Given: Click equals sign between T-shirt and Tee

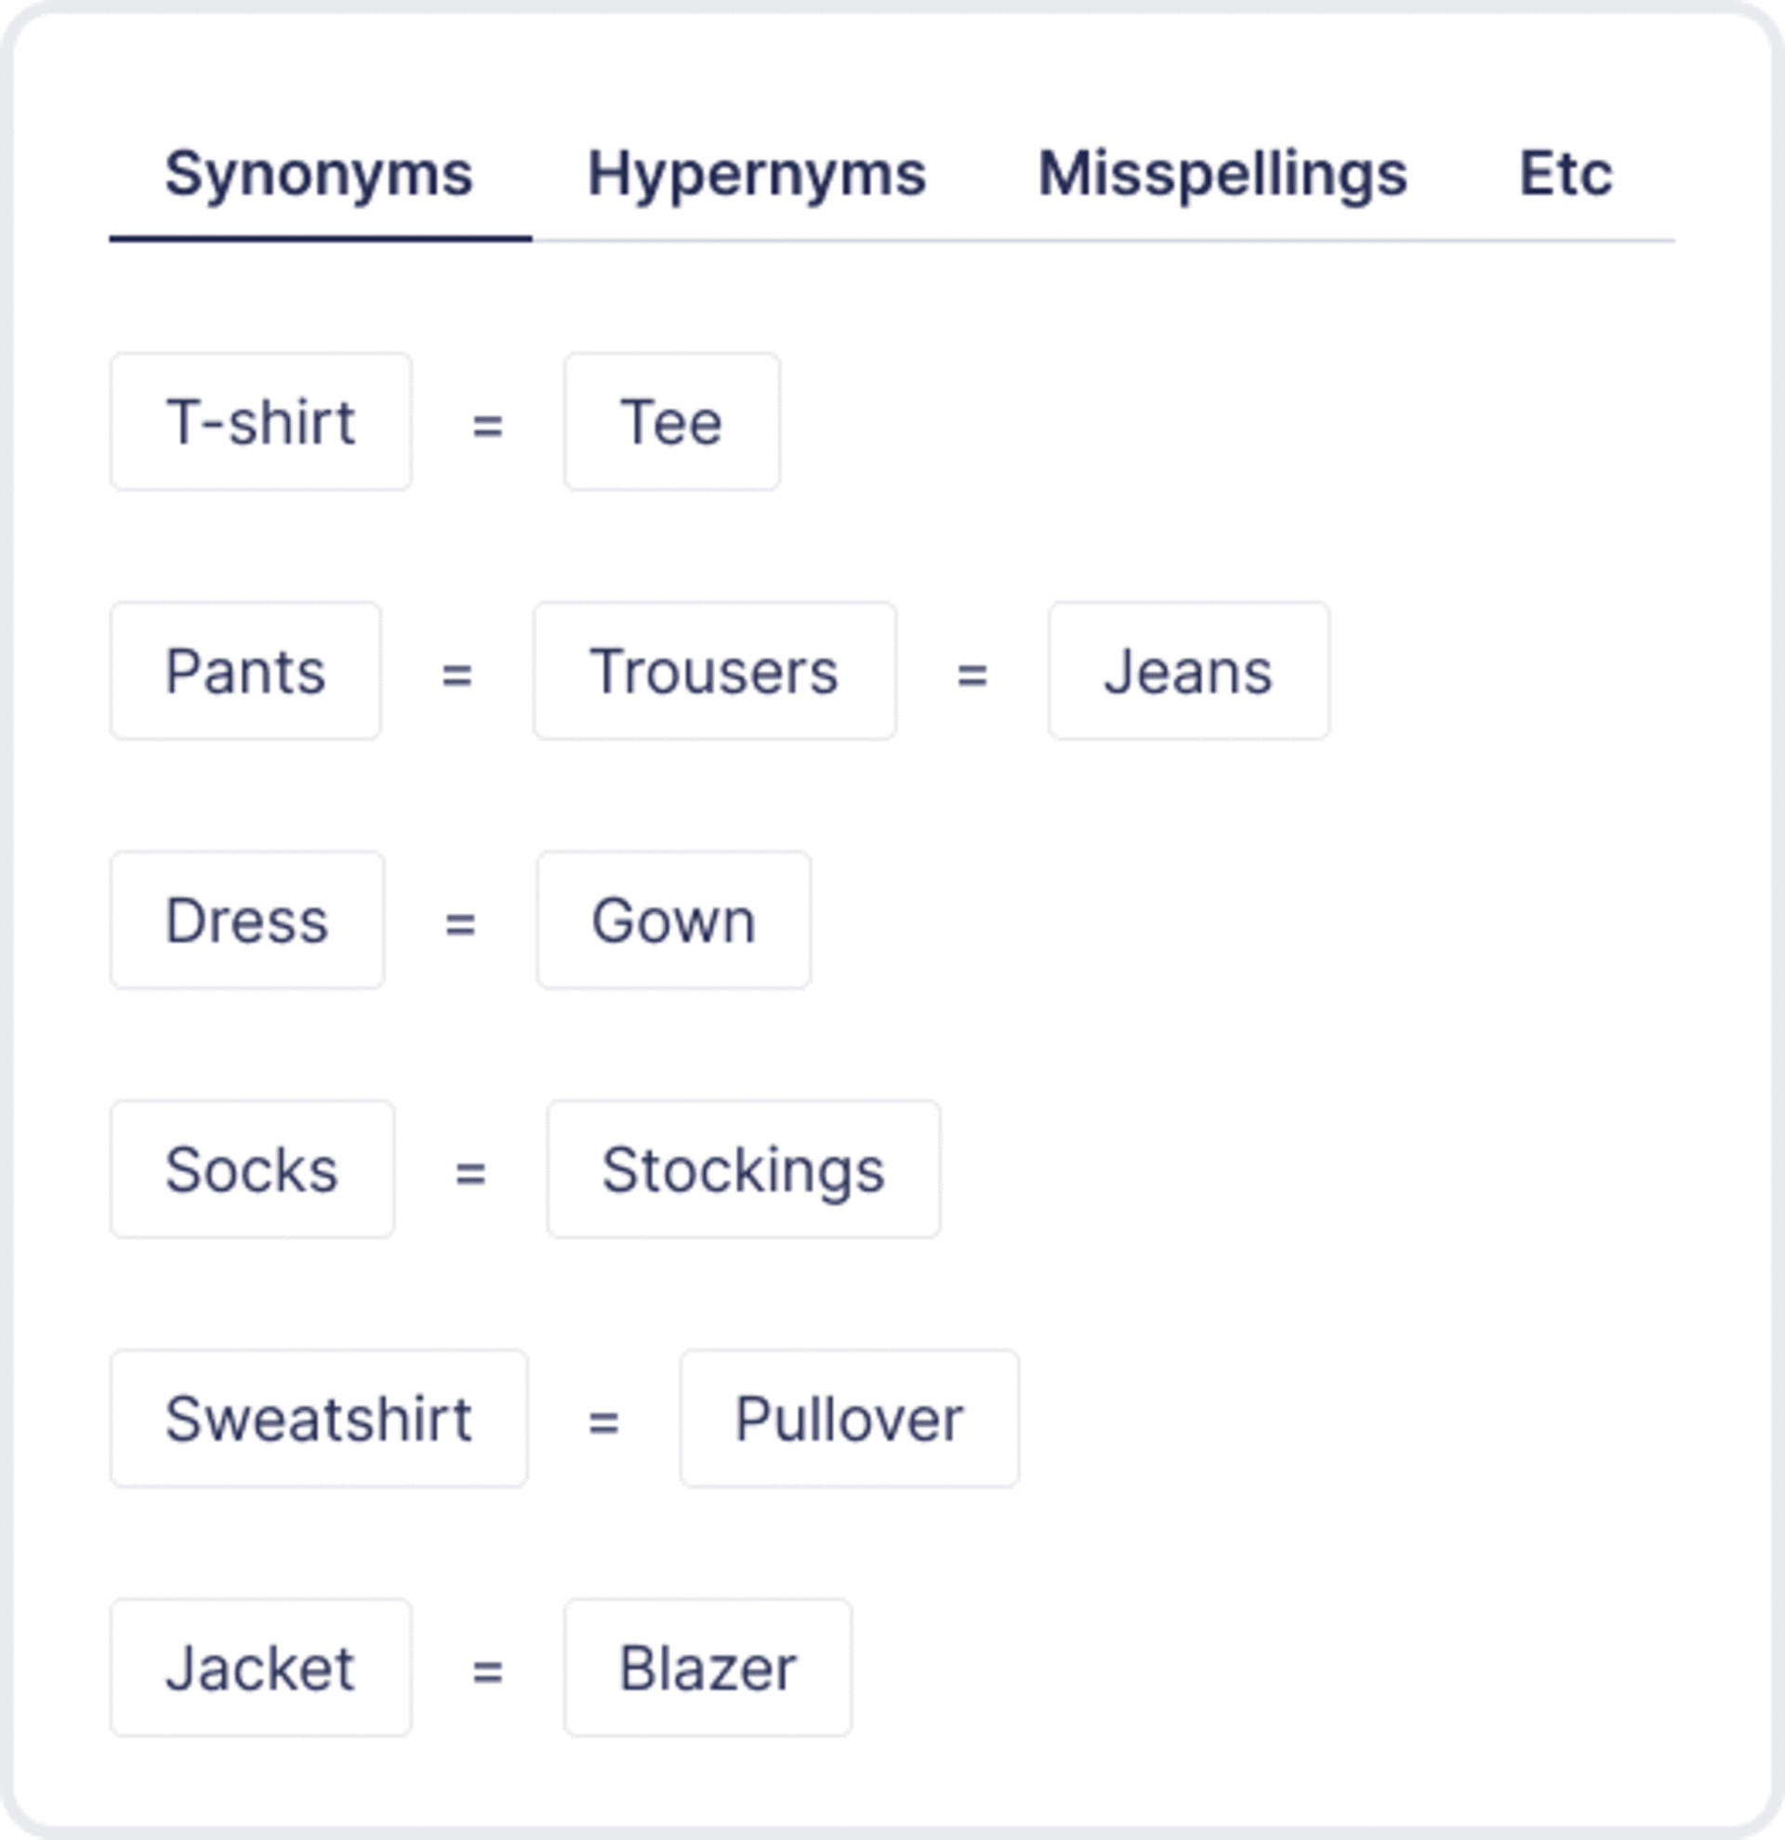Looking at the screenshot, I should pos(487,425).
